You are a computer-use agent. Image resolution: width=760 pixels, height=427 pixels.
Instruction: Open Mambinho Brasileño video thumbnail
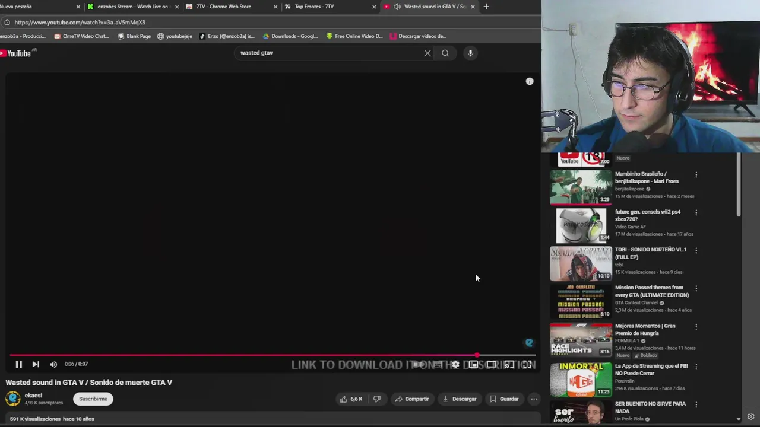pyautogui.click(x=581, y=187)
